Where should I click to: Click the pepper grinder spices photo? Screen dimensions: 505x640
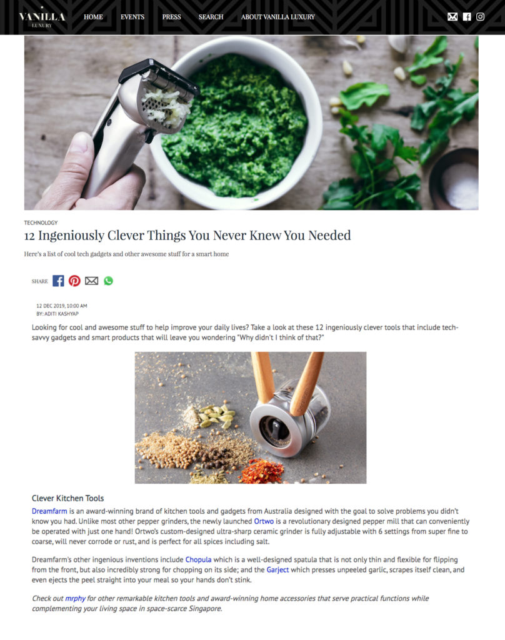(251, 417)
